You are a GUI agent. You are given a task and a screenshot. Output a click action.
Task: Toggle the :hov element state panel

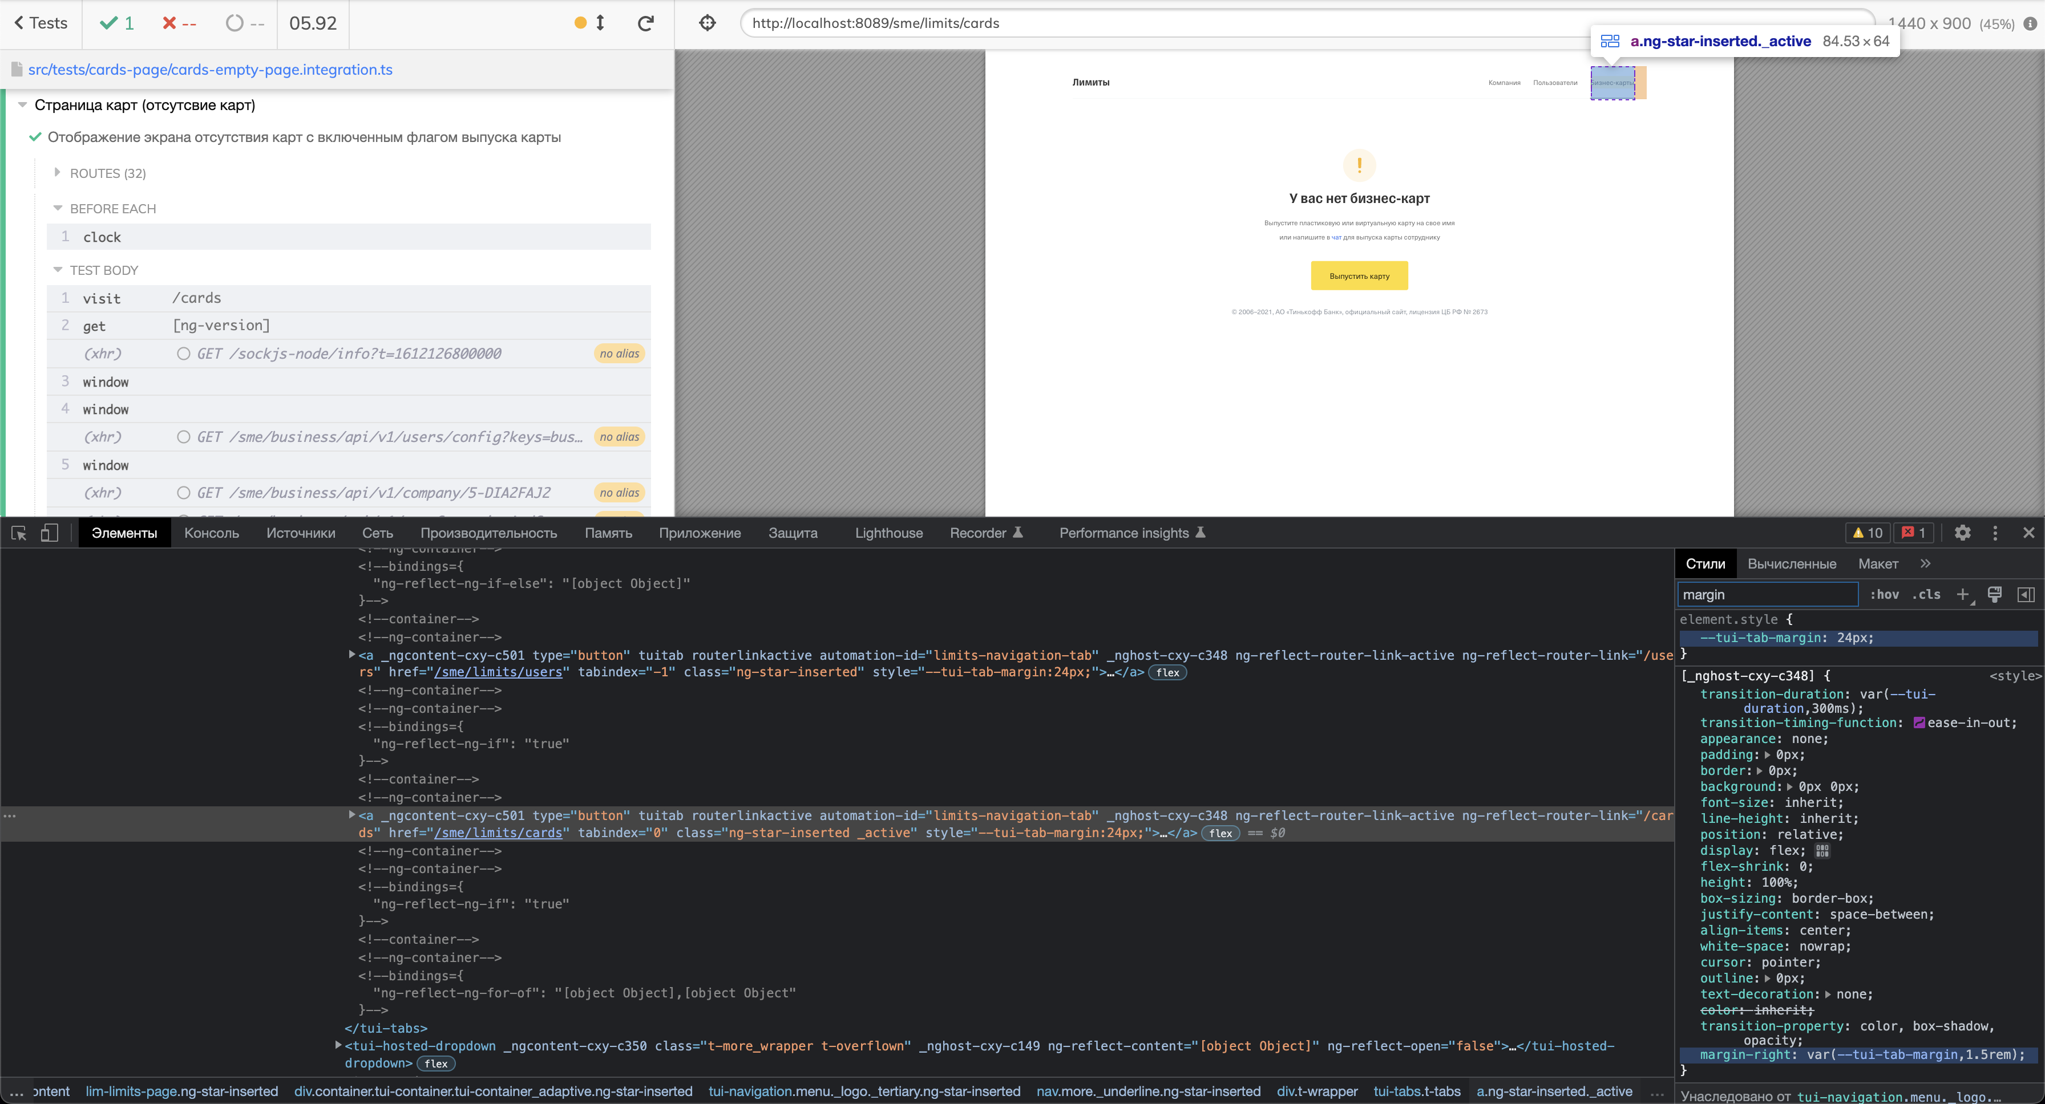1885,594
